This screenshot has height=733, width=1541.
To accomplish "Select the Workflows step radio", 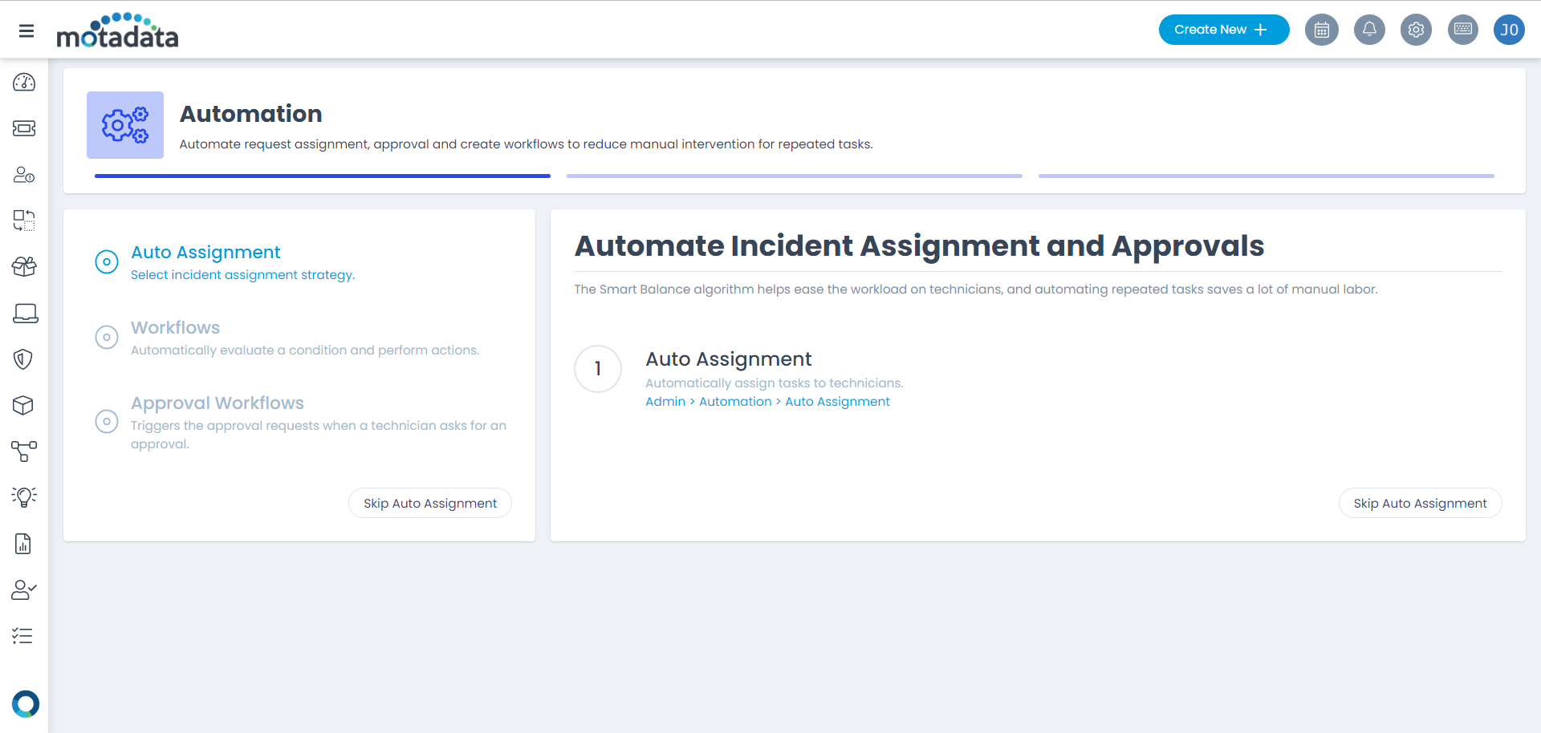I will click(107, 338).
